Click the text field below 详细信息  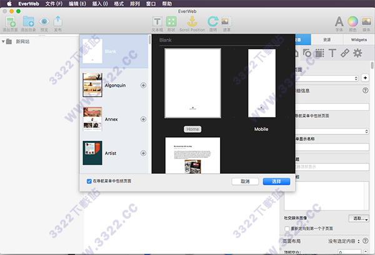click(332, 107)
